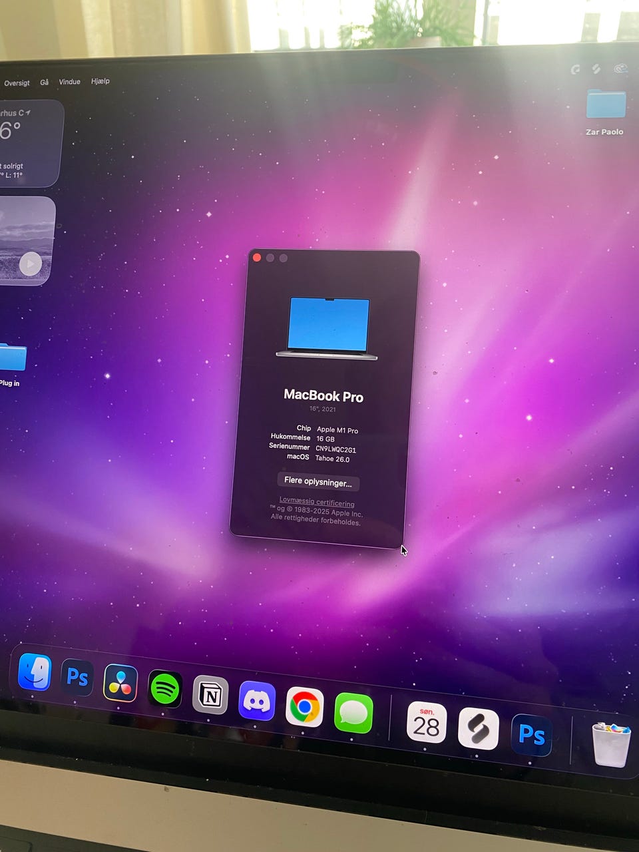This screenshot has height=852, width=639.
Task: Click the Tahoe 26.0 macOS version
Action: click(332, 459)
